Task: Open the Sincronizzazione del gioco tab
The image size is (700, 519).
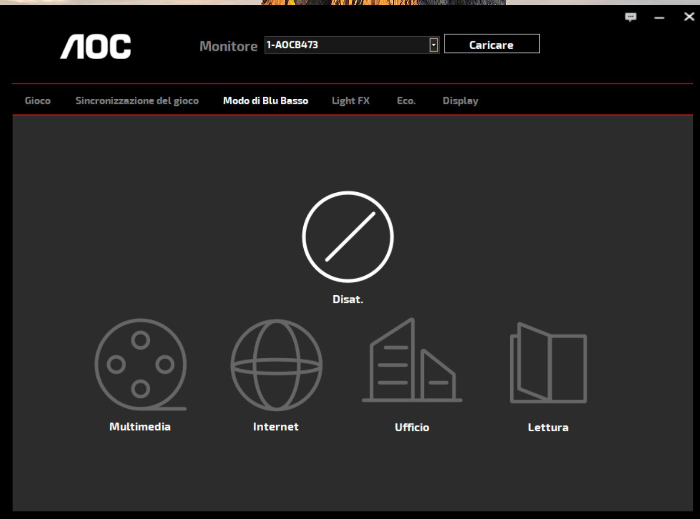Action: click(x=137, y=101)
